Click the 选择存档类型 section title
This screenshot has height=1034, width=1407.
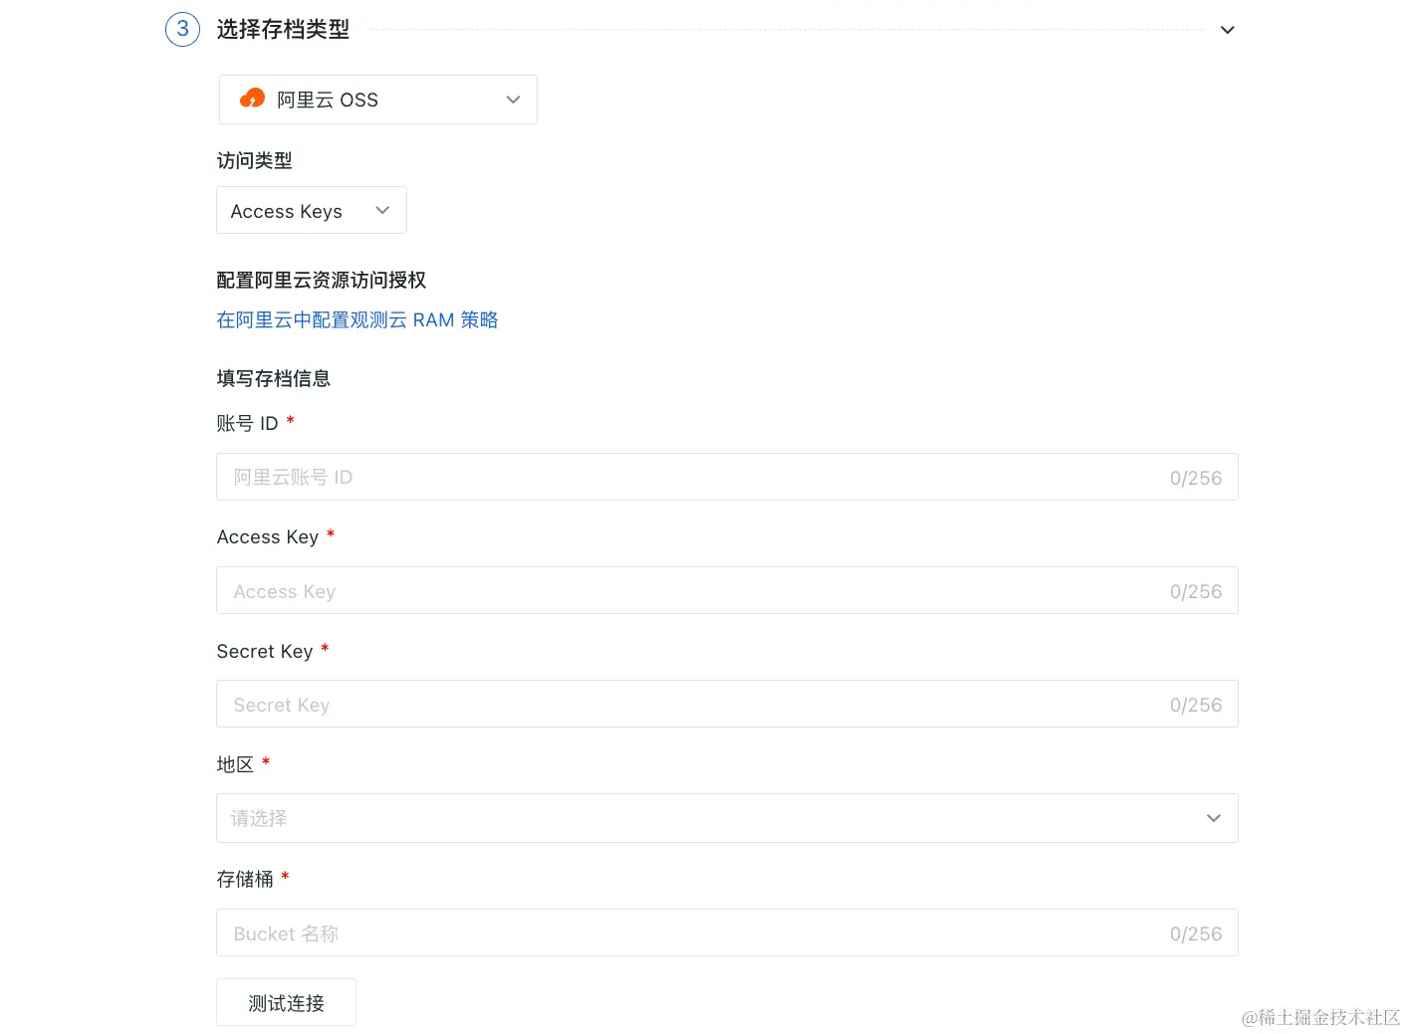coord(283,30)
